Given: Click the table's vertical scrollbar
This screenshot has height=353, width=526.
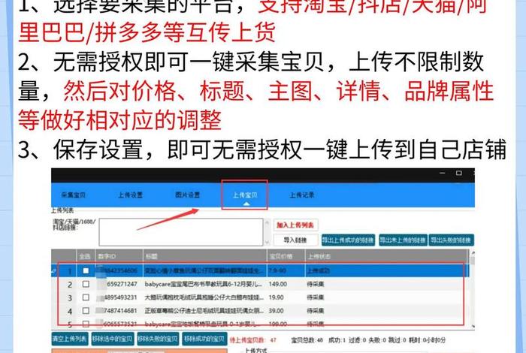Looking at the screenshot, I should pos(473,289).
